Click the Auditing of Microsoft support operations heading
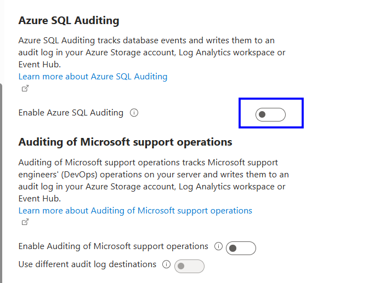 [x=125, y=142]
